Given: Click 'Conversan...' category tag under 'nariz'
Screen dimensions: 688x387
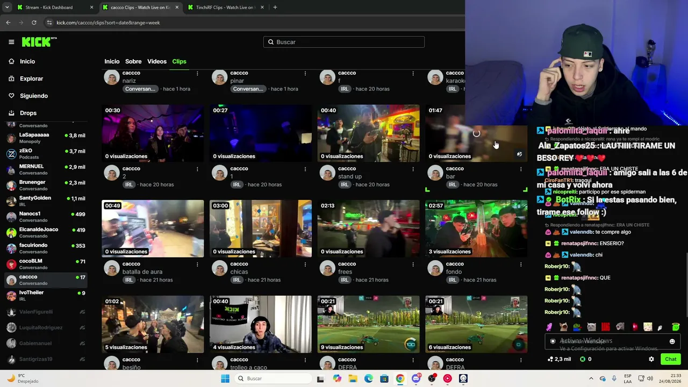Looking at the screenshot, I should point(141,89).
